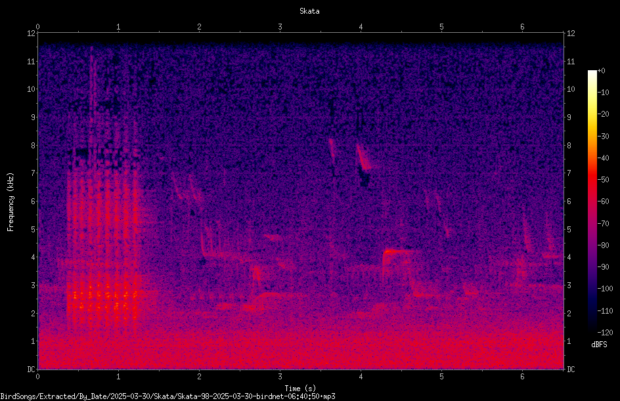Click the 6 label on the bottom time axis

point(522,377)
